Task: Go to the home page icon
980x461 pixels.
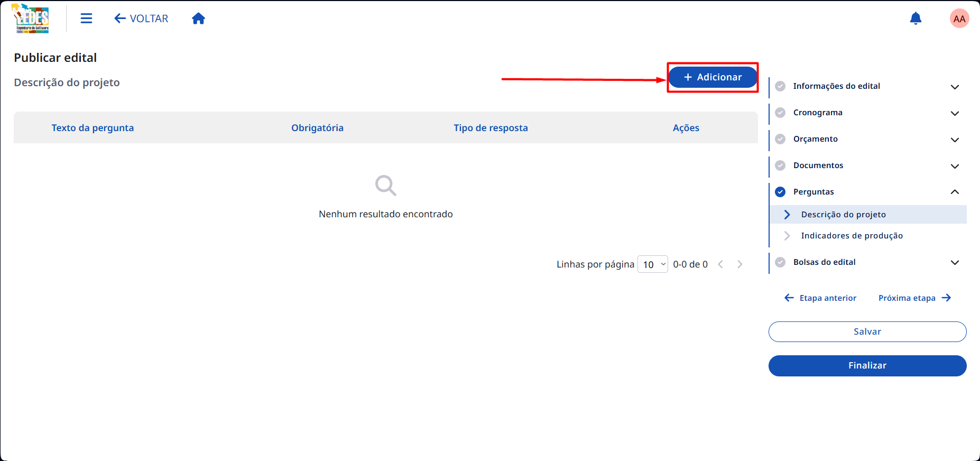Action: click(198, 19)
